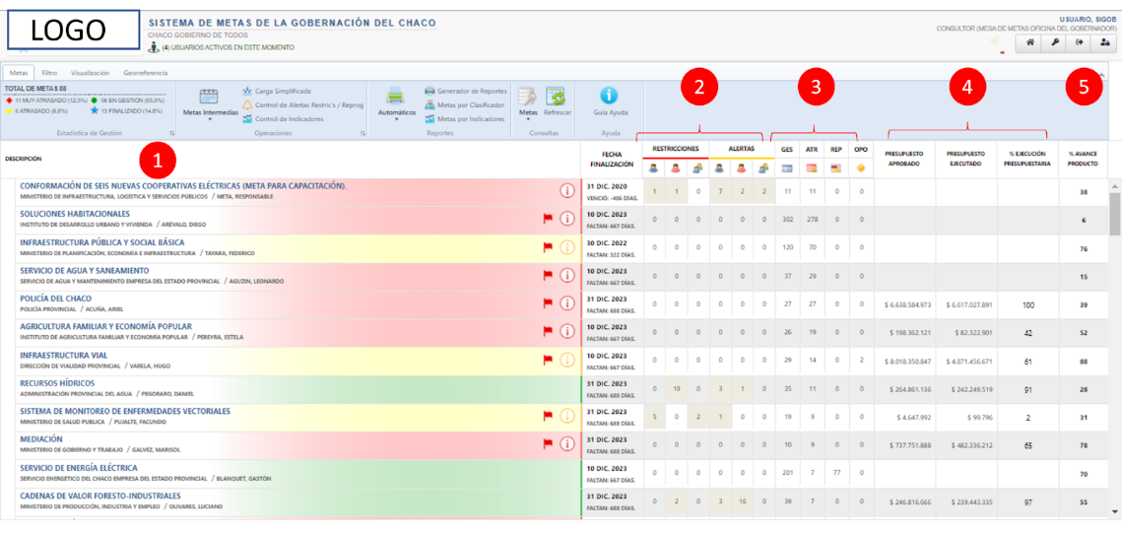Viewport: 1122px width, 533px height.
Task: Switch to the Filtro tab
Action: point(49,73)
